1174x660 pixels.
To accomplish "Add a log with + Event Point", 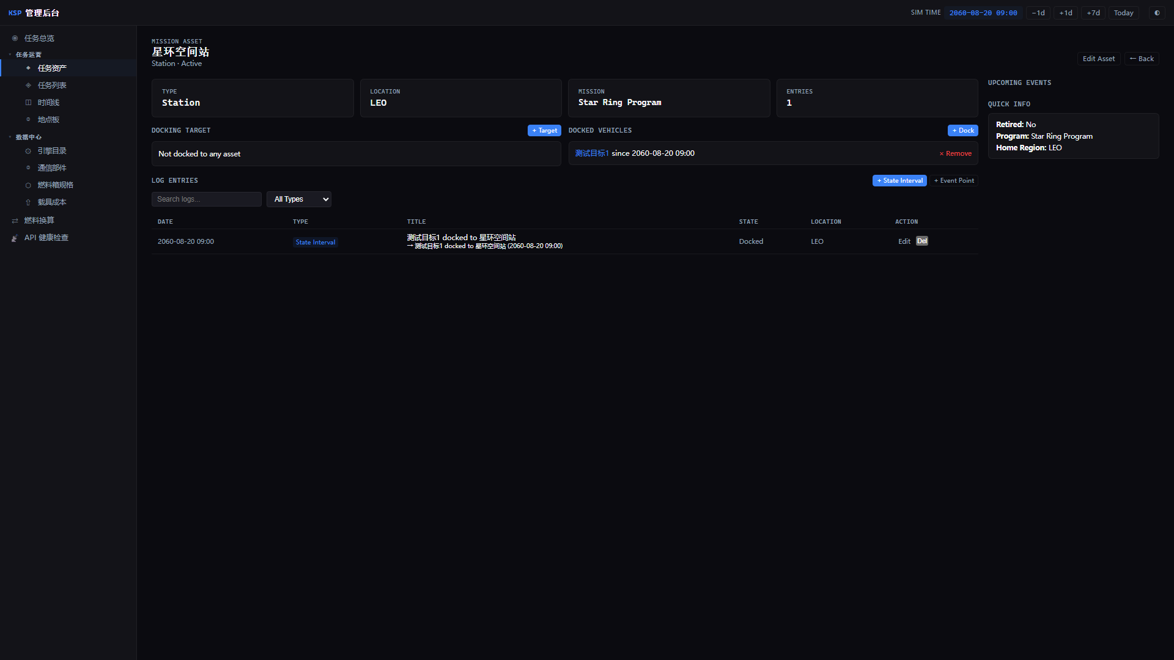I will 954,180.
